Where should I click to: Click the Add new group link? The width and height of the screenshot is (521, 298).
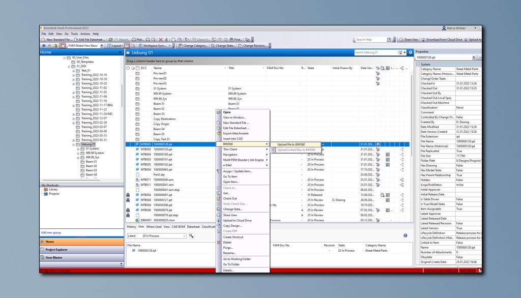point(51,232)
